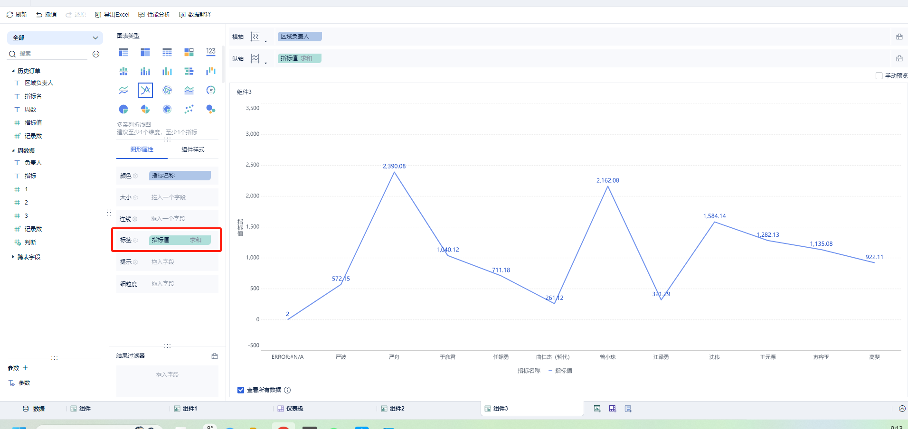The width and height of the screenshot is (908, 429).
Task: Click the 指标名称 color field pill
Action: pos(180,176)
